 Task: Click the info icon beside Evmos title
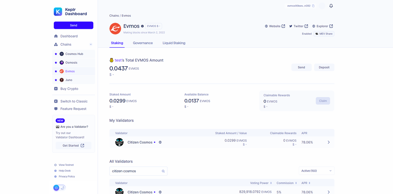tap(142, 26)
